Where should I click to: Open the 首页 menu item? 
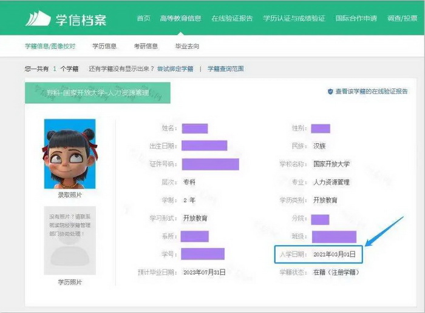coord(144,18)
